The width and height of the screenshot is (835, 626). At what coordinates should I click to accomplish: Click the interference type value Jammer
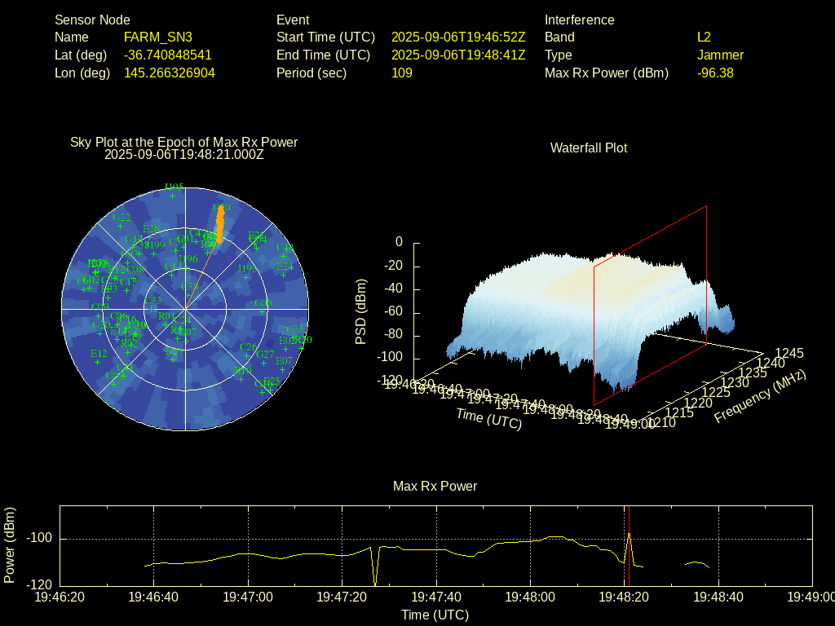click(x=720, y=55)
